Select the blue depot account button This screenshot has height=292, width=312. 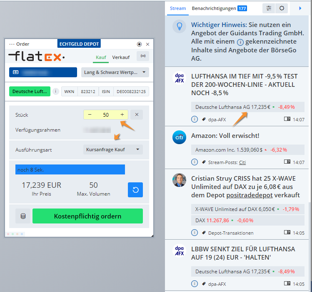pyautogui.click(x=43, y=72)
